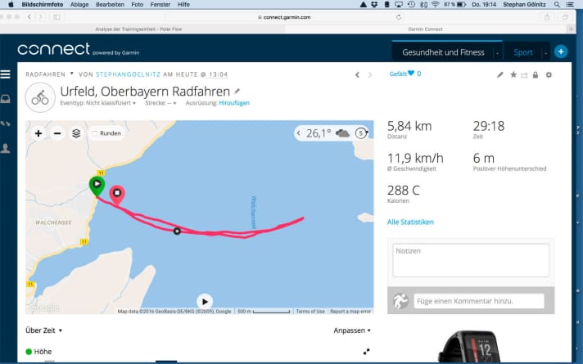Mark activity as favorite with star
This screenshot has height=364, width=583.
tap(513, 75)
